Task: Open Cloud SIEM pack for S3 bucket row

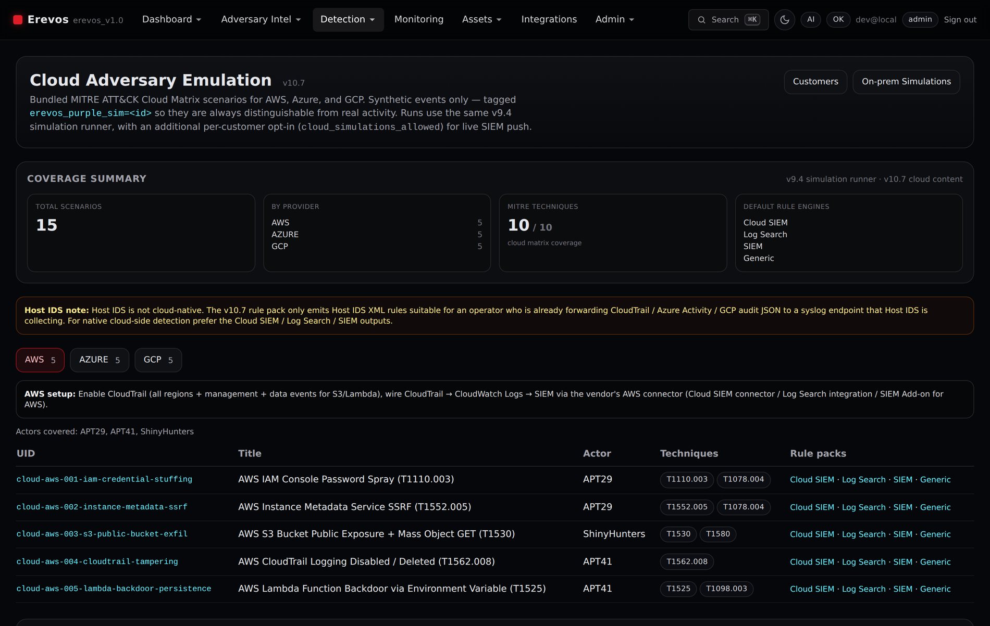Action: coord(812,534)
